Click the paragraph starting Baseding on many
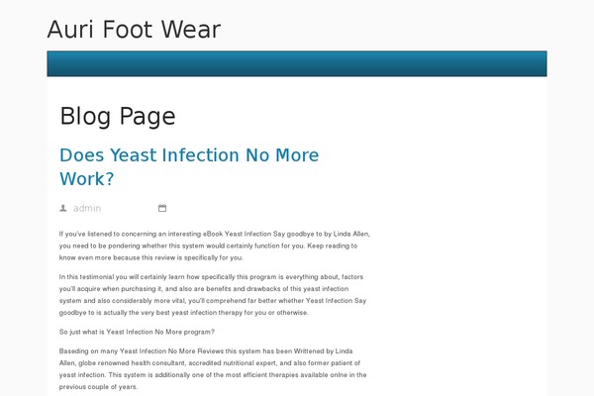Viewport: 594px width, 396px height. coord(213,368)
